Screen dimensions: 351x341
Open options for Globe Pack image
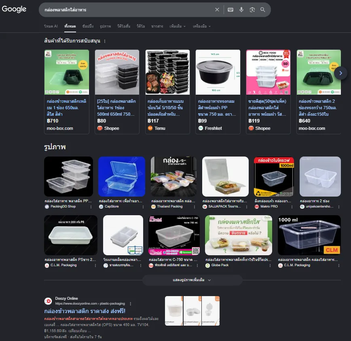click(270, 265)
